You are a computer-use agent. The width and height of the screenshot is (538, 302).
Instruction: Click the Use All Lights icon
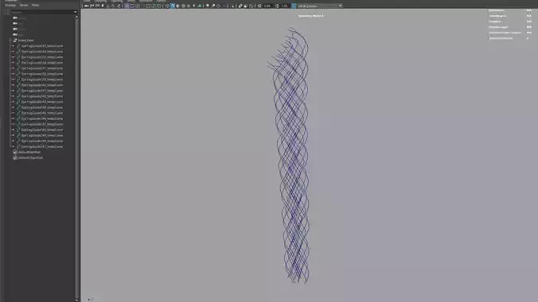point(194,6)
